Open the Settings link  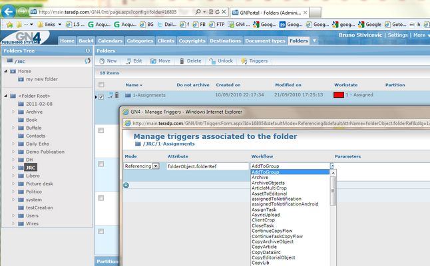[397, 35]
